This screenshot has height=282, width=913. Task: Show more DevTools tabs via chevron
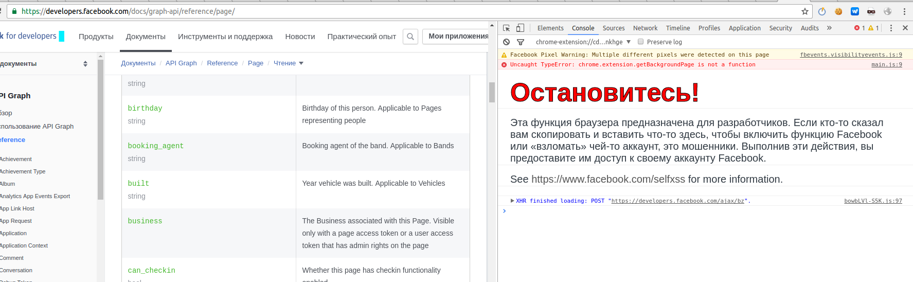coord(829,28)
